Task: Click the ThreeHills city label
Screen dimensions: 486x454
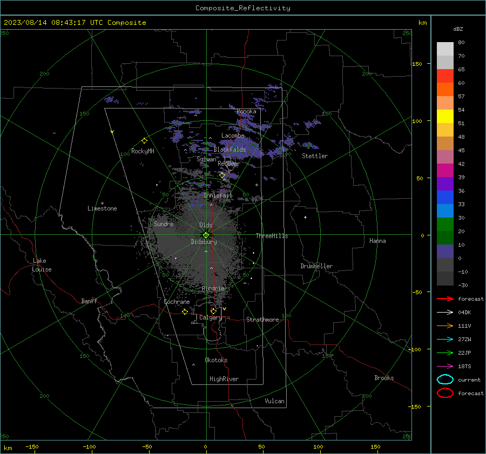Action: pos(272,236)
